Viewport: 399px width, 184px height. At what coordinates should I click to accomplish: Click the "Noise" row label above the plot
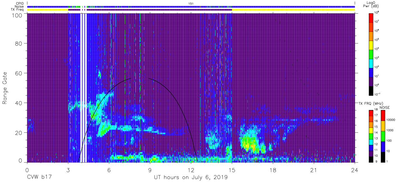pyautogui.click(x=19, y=6)
